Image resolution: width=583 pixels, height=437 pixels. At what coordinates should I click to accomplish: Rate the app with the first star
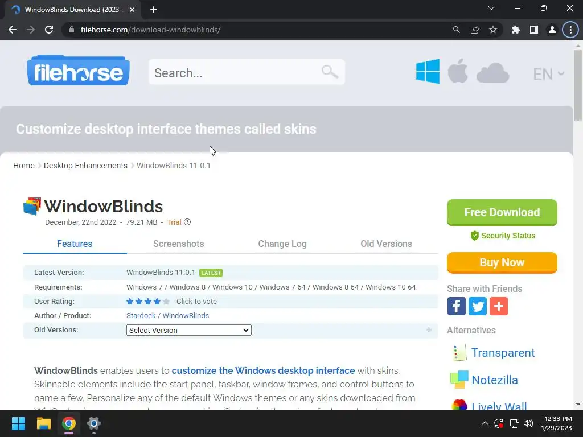pos(130,302)
